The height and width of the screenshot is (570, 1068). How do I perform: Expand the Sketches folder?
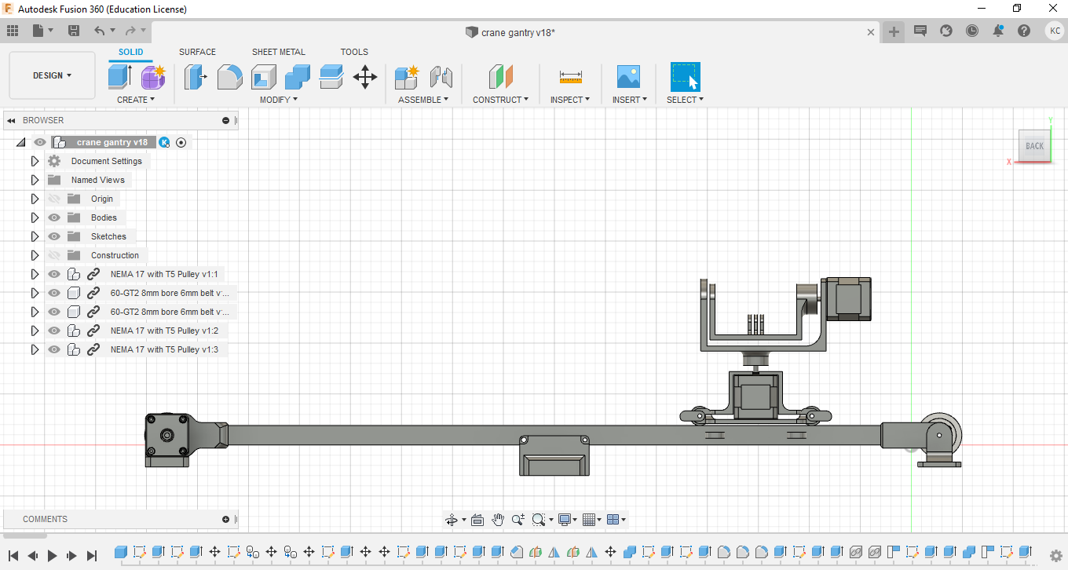click(35, 236)
